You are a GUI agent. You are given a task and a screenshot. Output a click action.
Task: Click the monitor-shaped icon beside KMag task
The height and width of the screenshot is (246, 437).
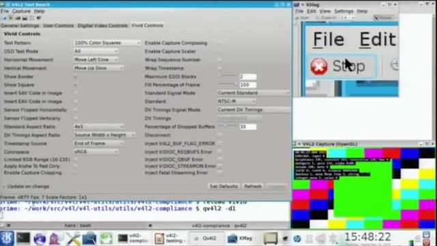point(270,238)
